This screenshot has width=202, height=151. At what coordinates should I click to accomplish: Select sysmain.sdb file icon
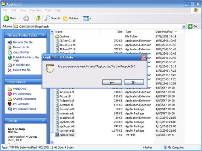(57, 130)
